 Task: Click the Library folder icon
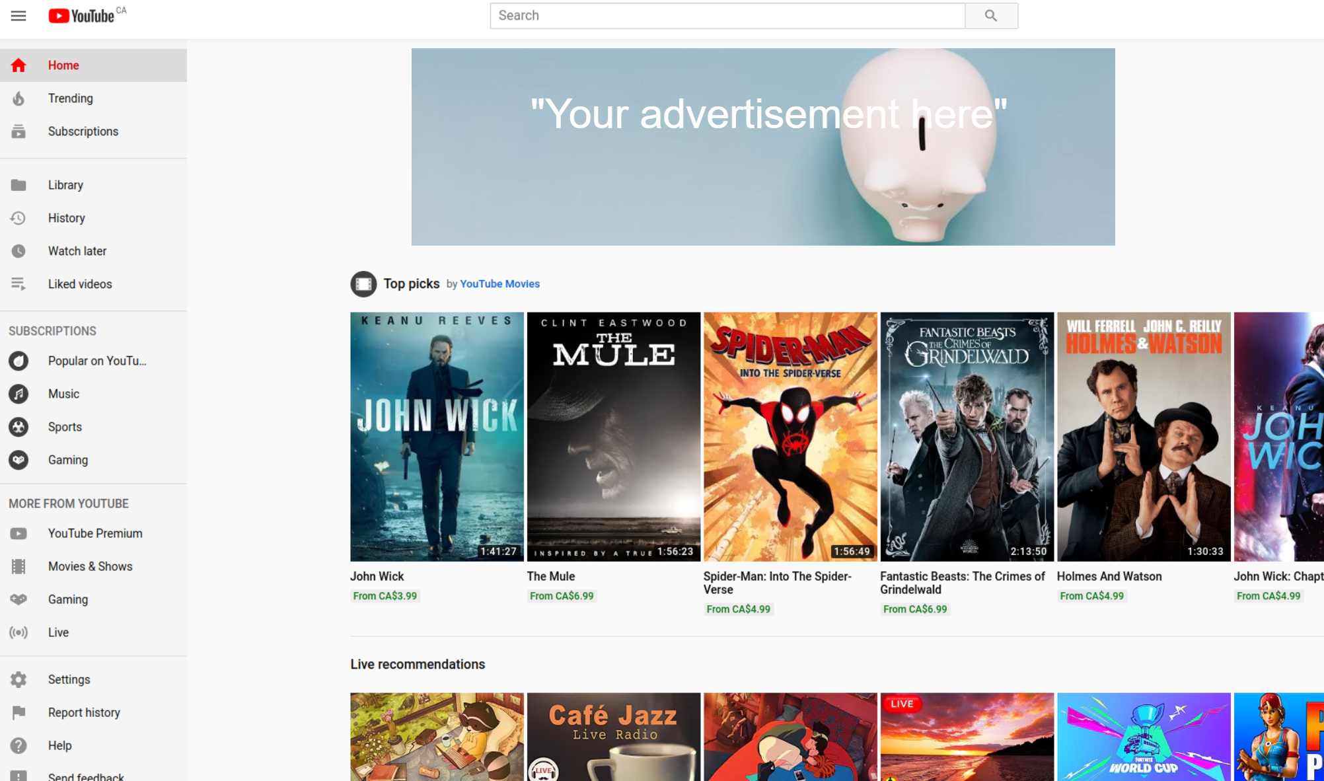click(18, 185)
